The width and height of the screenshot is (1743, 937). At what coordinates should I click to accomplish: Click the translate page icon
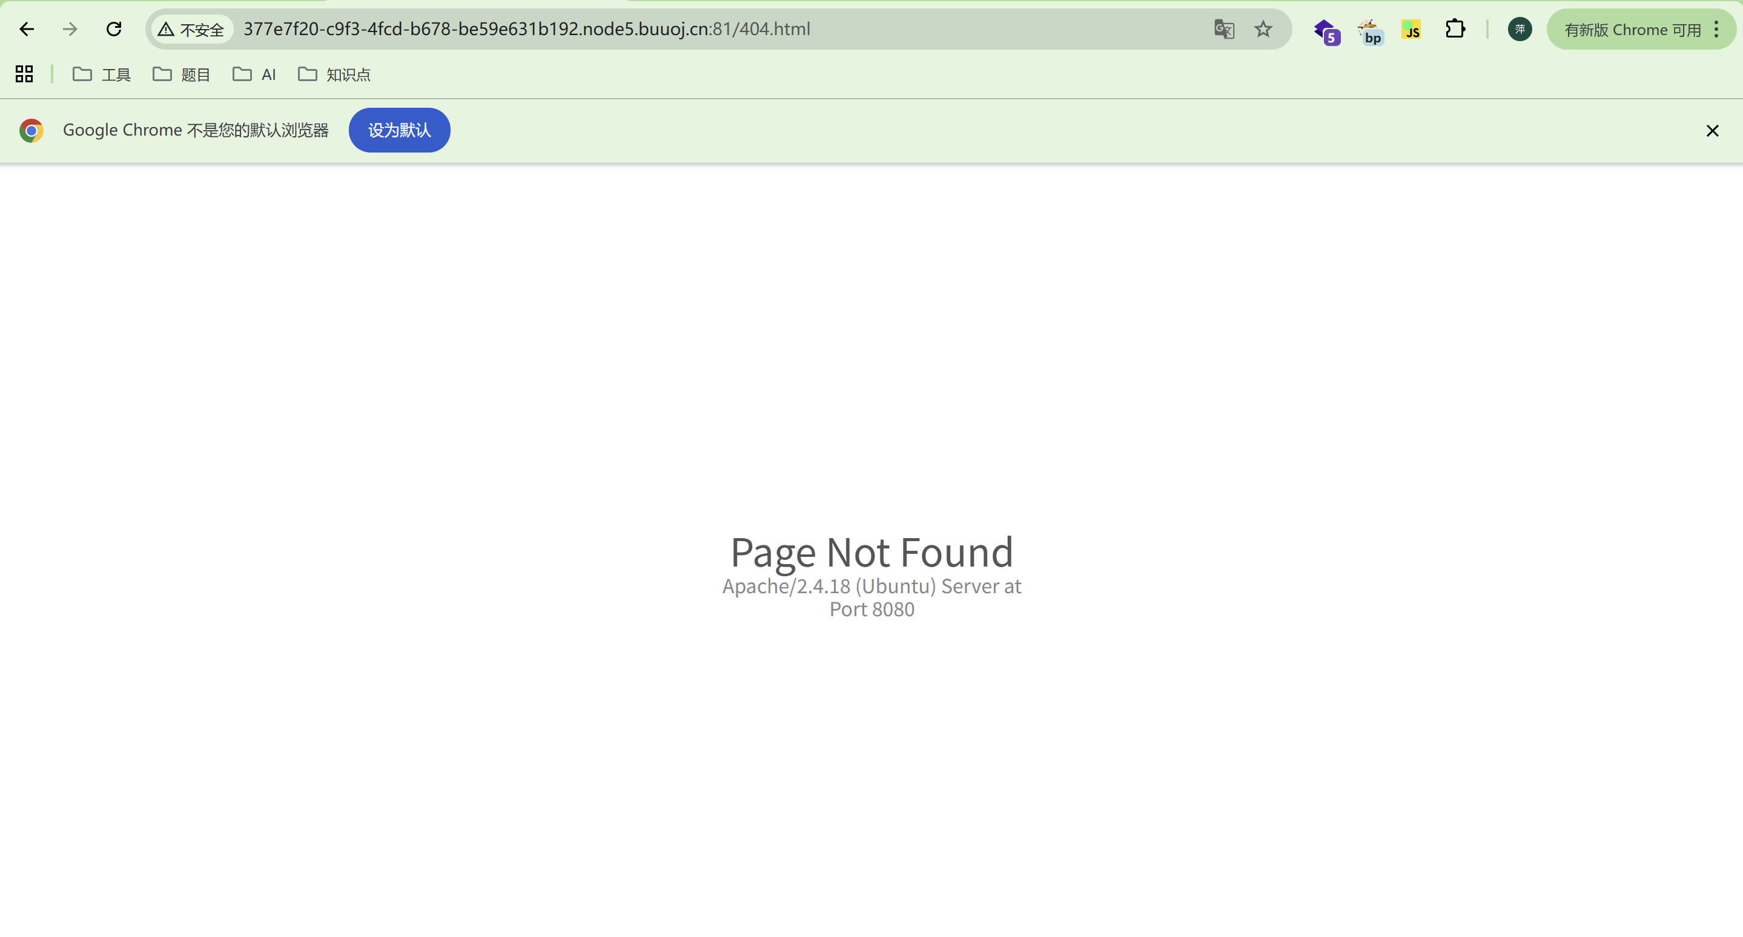click(1224, 29)
